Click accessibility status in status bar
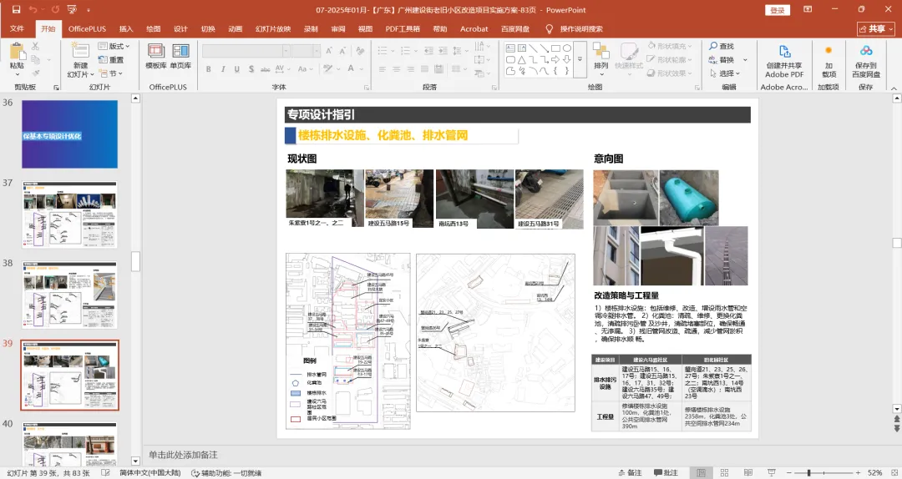Image resolution: width=902 pixels, height=479 pixels. coord(226,472)
